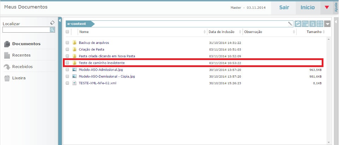Expand the gray toolbar options dropdown
The image size is (339, 145).
[327, 24]
